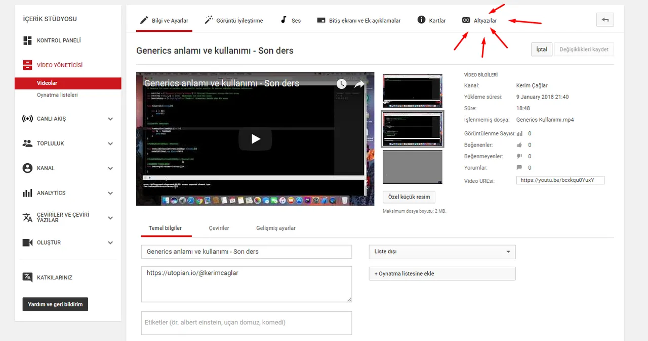
Task: Click the Çeviriler translate icon
Action: [28, 217]
